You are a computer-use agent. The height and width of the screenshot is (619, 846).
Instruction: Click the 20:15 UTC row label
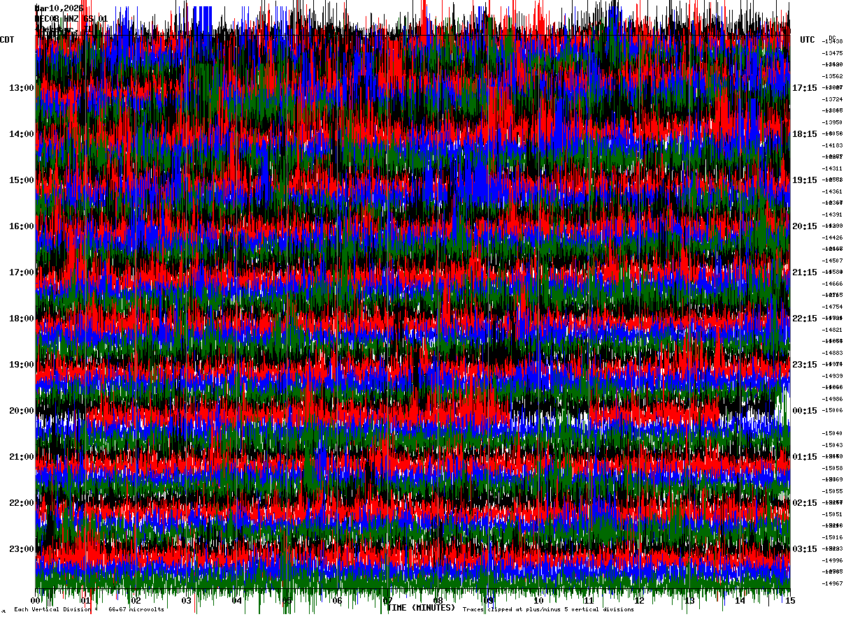pyautogui.click(x=805, y=226)
